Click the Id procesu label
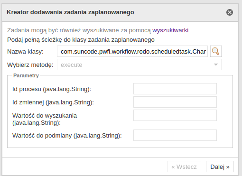This screenshot has width=242, height=176. (52, 89)
